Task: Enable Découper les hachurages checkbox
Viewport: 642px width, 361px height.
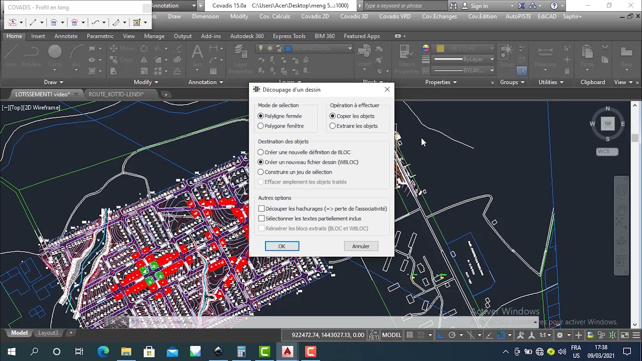Action: (x=261, y=209)
